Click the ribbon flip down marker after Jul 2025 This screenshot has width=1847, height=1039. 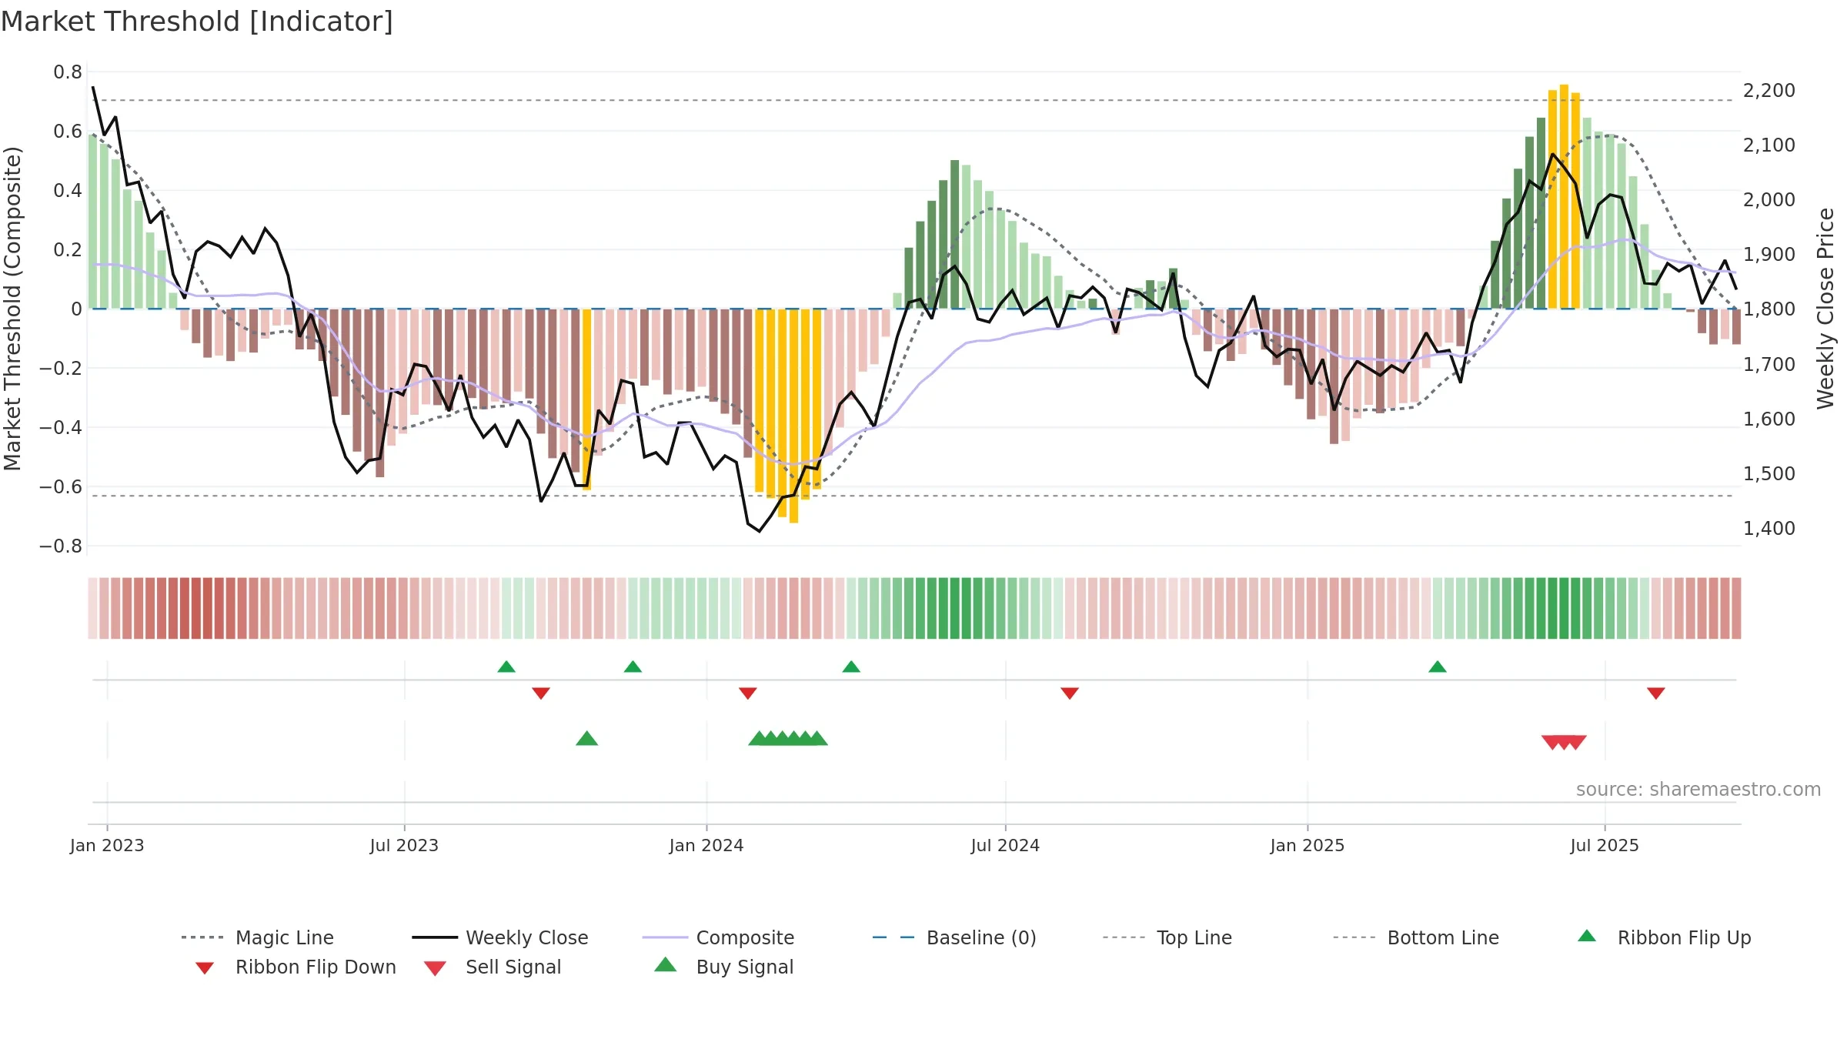point(1656,693)
